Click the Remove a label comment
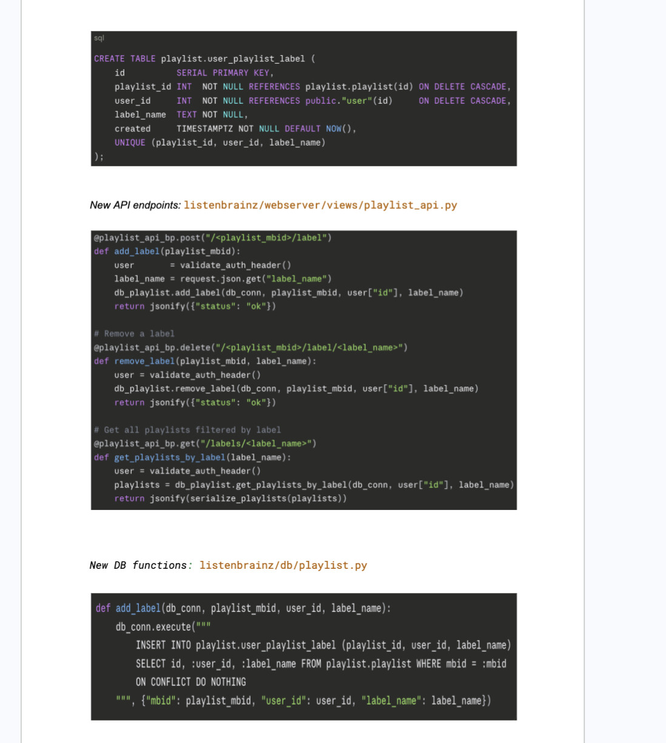This screenshot has height=743, width=666. point(134,334)
